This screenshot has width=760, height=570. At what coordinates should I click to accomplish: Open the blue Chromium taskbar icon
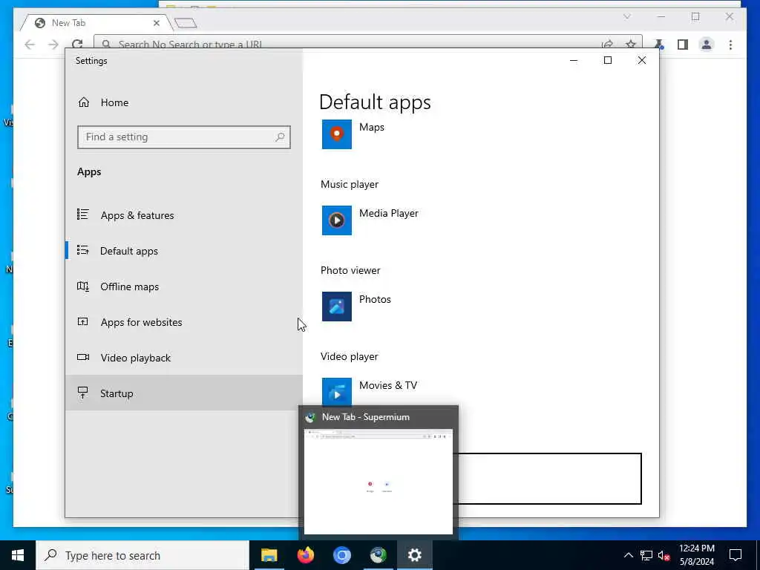tap(341, 555)
